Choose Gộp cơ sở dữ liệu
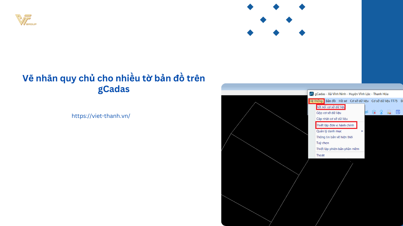 tap(328, 113)
